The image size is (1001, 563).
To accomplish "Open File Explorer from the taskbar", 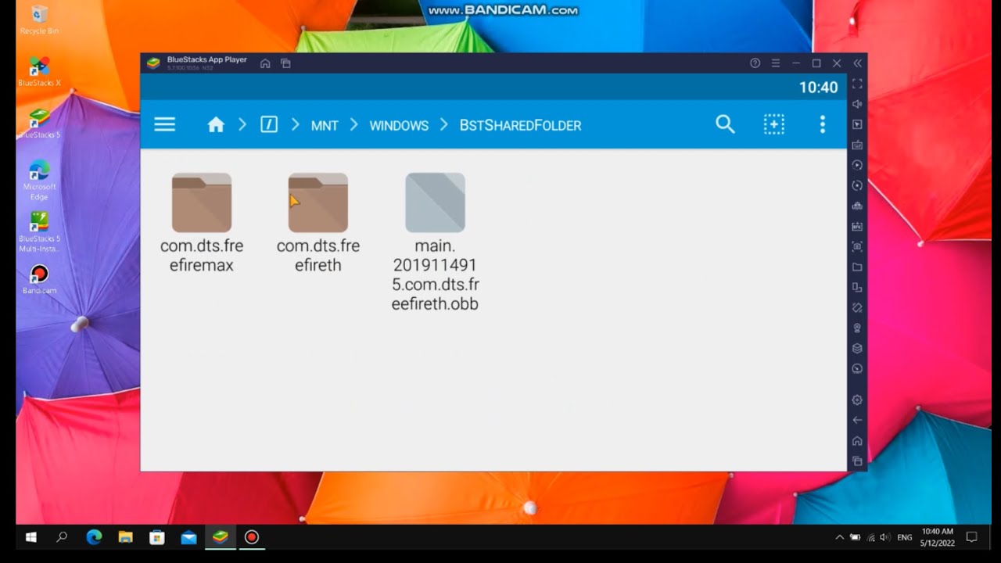I will 125,537.
